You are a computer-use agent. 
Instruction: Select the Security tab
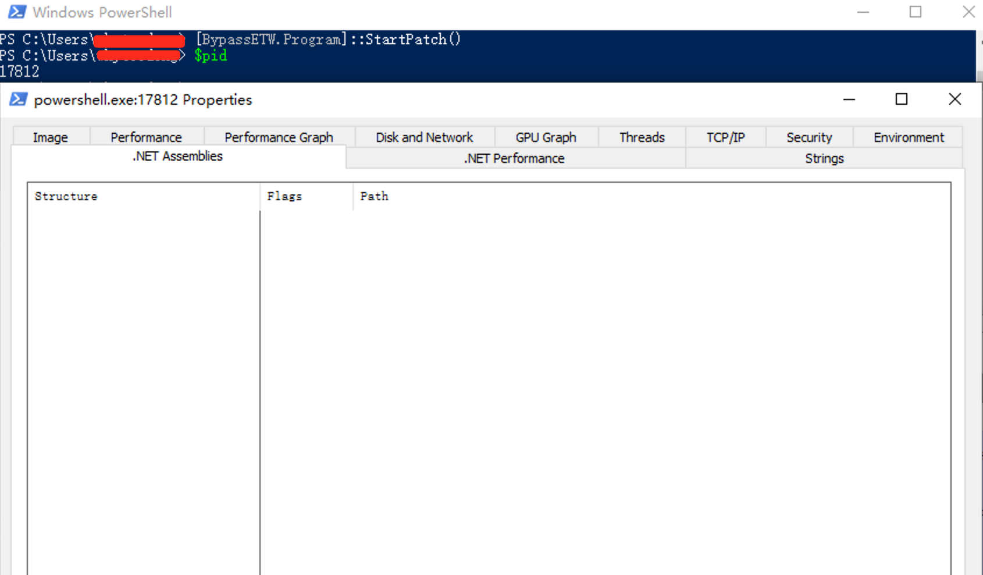(809, 137)
